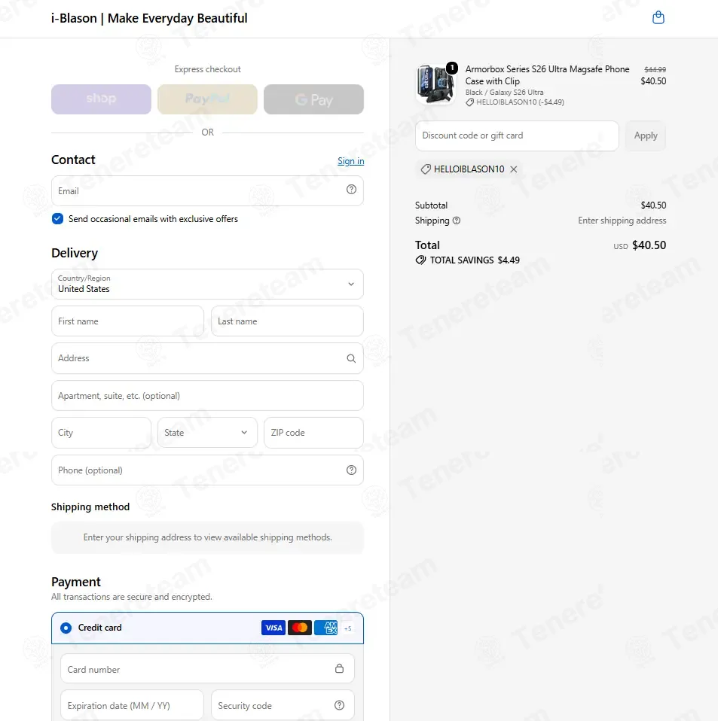Click the i-Blason store title link
This screenshot has width=718, height=721.
coord(149,18)
